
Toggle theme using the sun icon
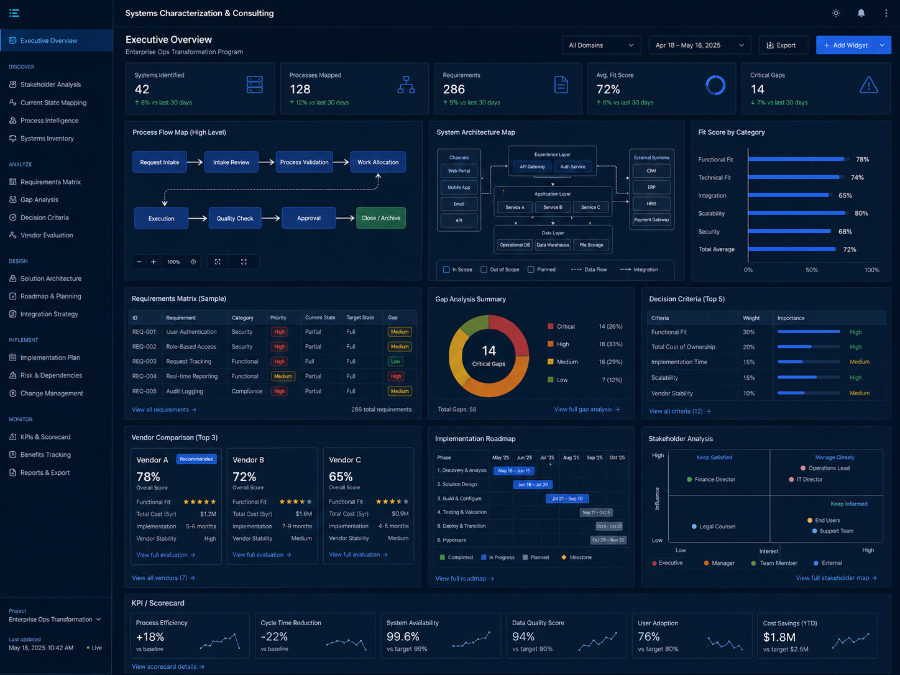836,13
